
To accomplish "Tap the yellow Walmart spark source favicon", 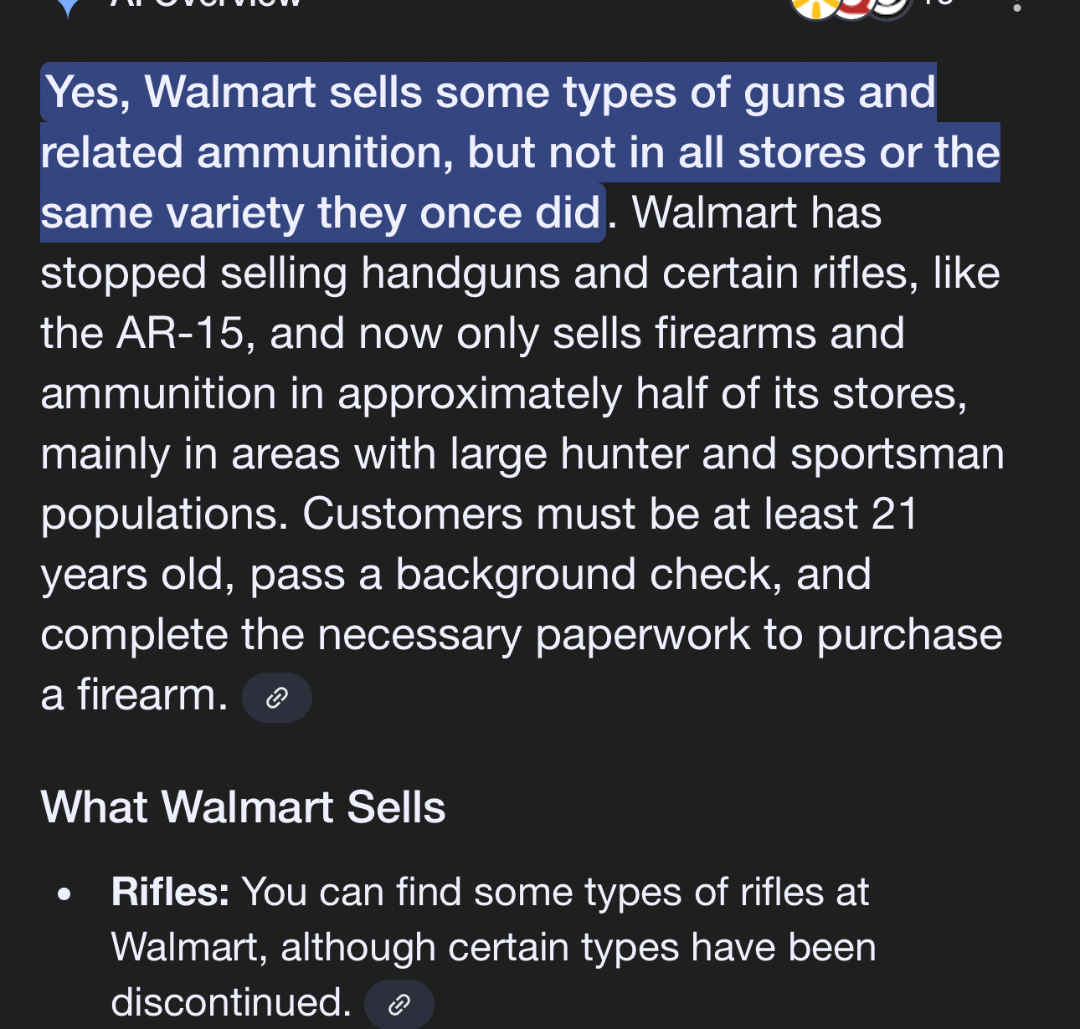I will (816, 7).
